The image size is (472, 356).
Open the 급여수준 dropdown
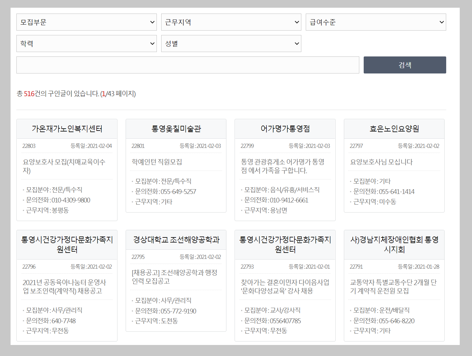tap(376, 22)
